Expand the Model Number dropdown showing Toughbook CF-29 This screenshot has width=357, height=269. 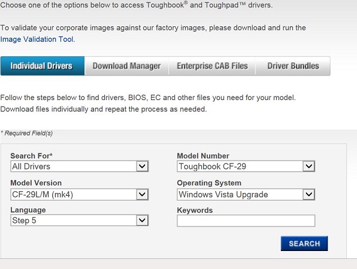click(x=246, y=167)
